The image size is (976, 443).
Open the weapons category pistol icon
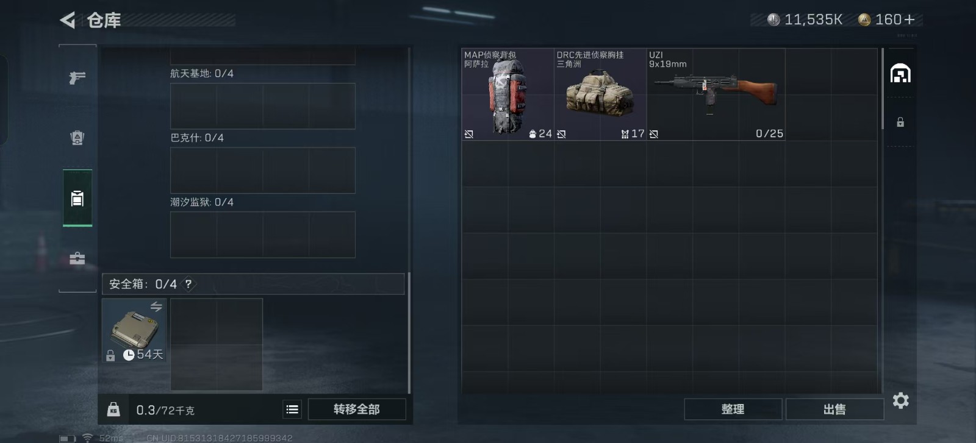77,78
